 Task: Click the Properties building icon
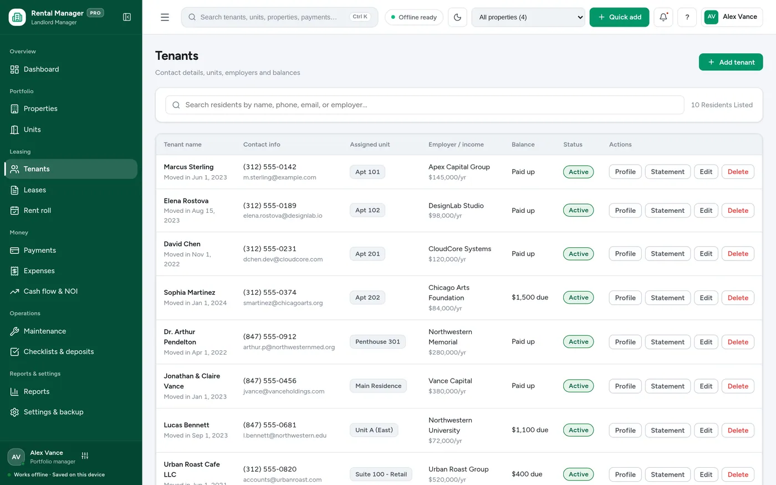click(14, 109)
